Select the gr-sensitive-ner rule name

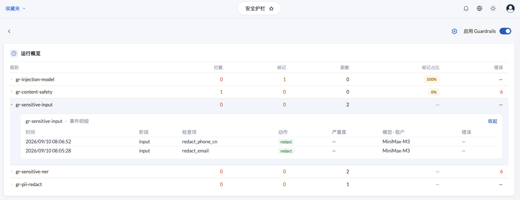point(32,171)
